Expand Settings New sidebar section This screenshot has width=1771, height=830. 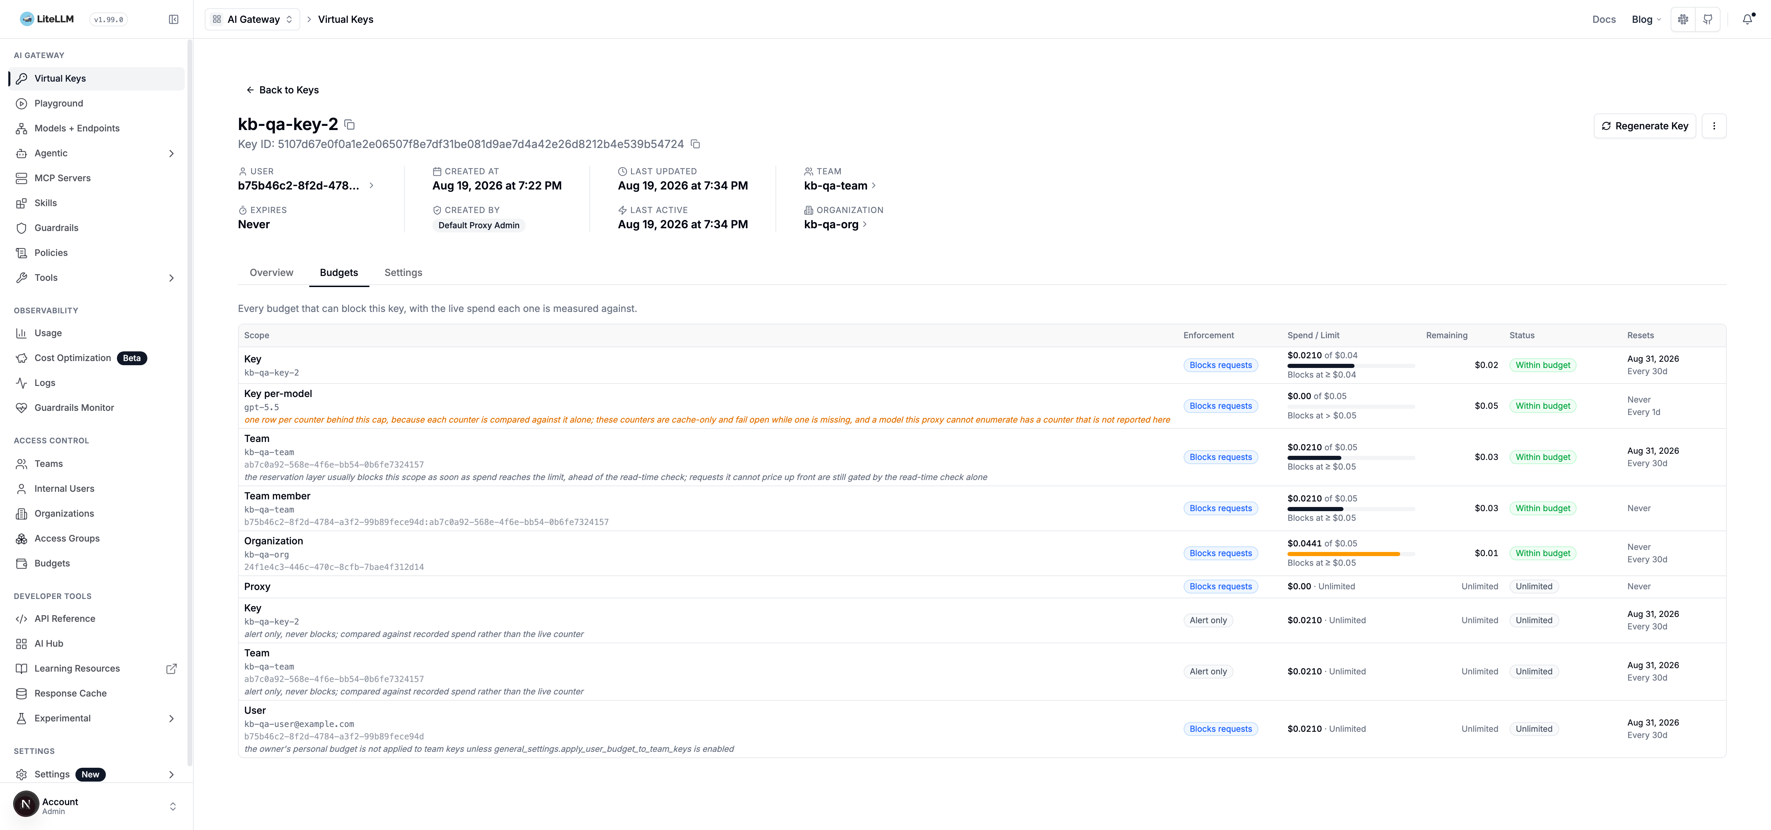(x=96, y=774)
